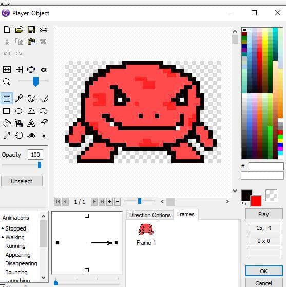Go to the last frame

[102, 202]
